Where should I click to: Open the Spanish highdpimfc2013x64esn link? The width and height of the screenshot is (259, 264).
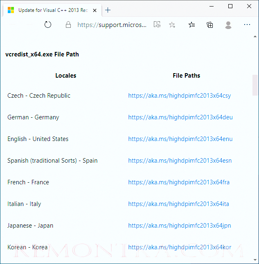coord(180,161)
